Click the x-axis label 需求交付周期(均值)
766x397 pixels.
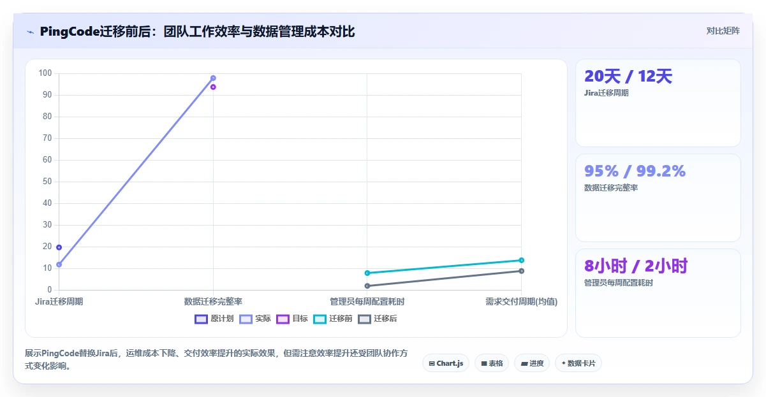[521, 301]
